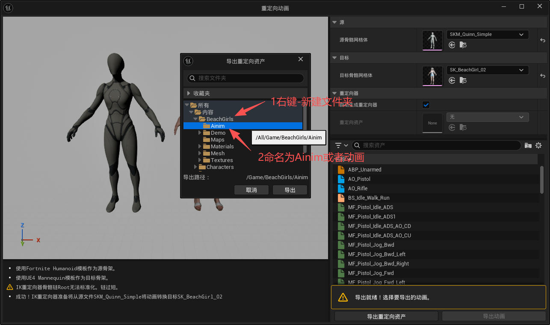Browse to SK_BeachGirl_02 in content browser
This screenshot has height=325, width=550.
(x=463, y=80)
